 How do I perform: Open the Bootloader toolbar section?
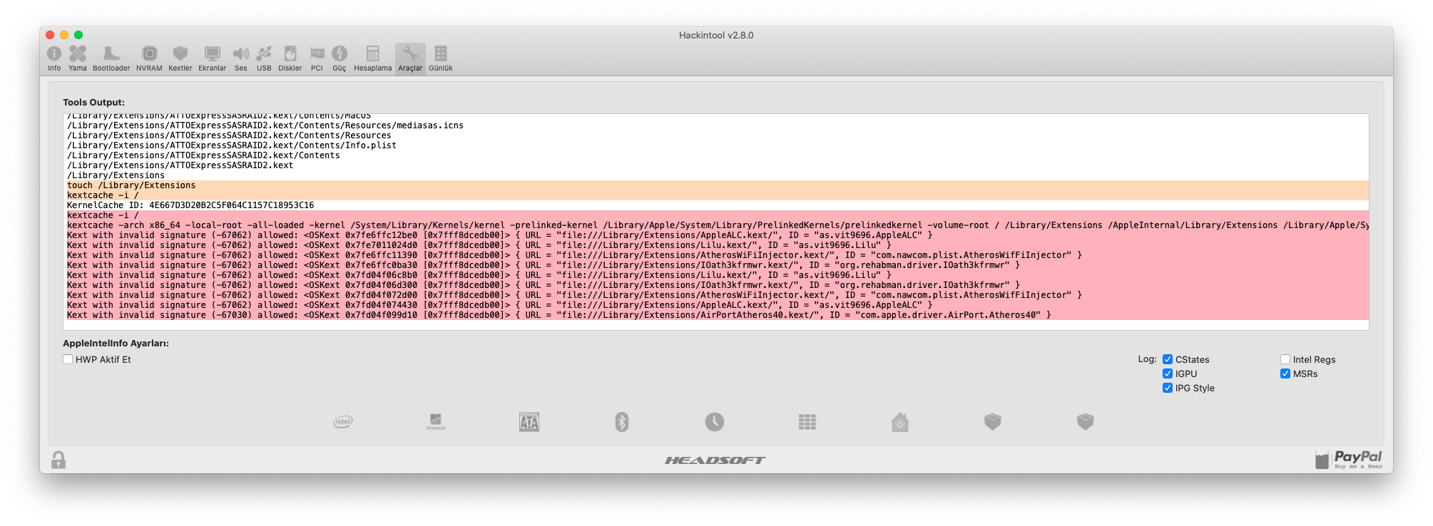[111, 58]
